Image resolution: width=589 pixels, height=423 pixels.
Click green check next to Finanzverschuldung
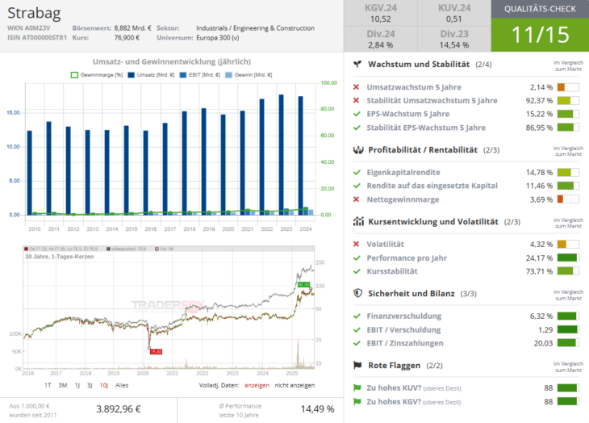click(357, 316)
